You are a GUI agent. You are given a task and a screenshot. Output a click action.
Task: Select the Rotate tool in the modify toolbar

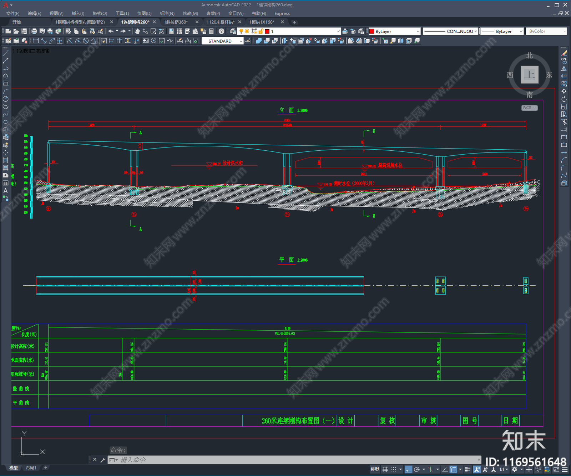click(564, 99)
